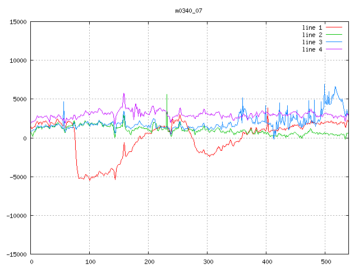Click the 300 x-axis tick label

[x=208, y=262]
